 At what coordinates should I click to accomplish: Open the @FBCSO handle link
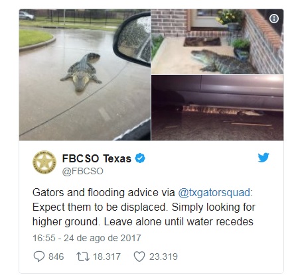tap(82, 171)
